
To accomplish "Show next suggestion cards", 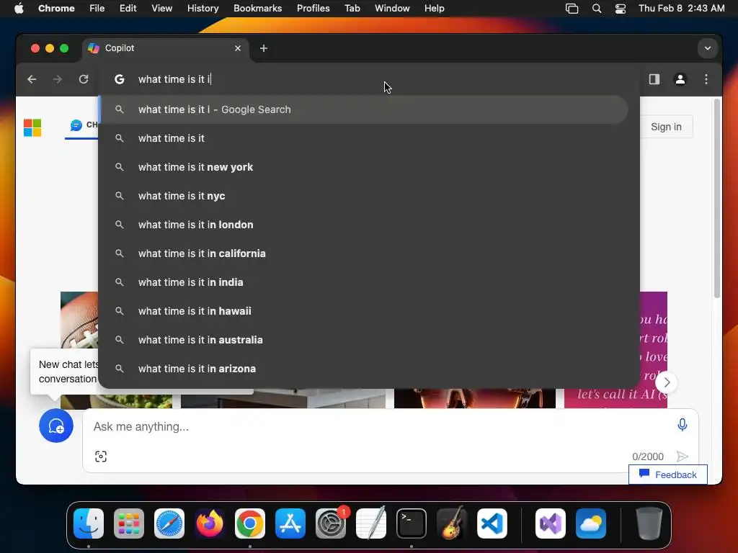I will pos(667,382).
